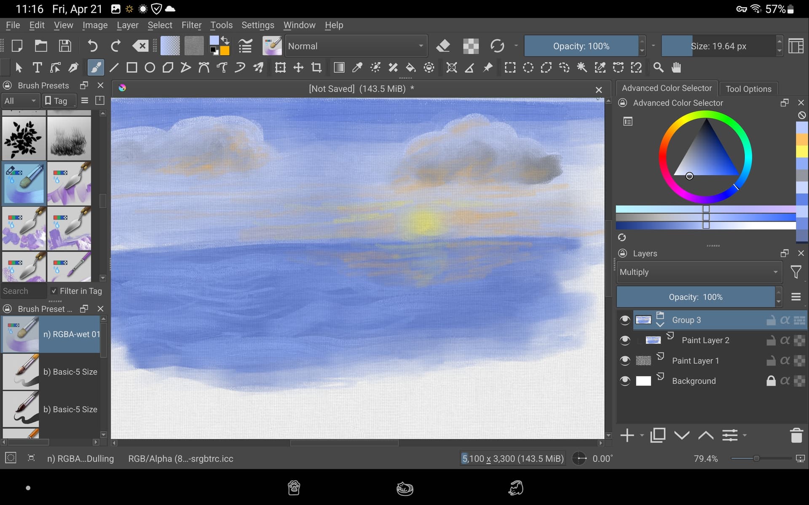Select the Crop tool

point(316,68)
